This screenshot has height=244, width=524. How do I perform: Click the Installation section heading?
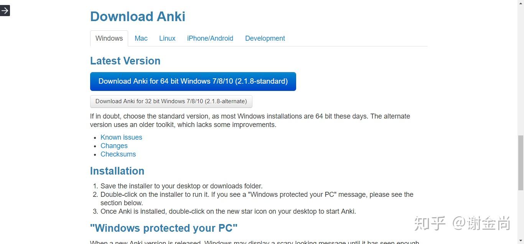coord(117,171)
